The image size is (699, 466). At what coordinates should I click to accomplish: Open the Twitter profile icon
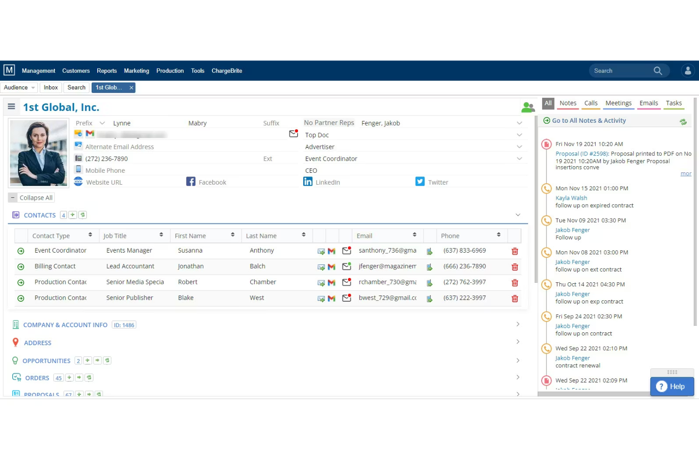click(x=419, y=181)
